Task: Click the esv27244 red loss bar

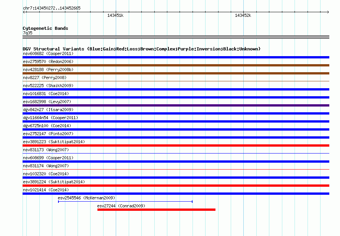Action: pos(156,210)
